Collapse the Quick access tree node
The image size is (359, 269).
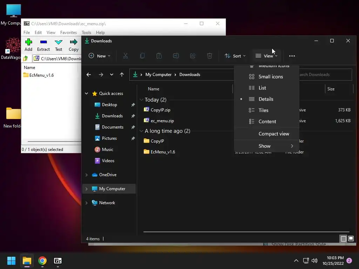pyautogui.click(x=87, y=93)
